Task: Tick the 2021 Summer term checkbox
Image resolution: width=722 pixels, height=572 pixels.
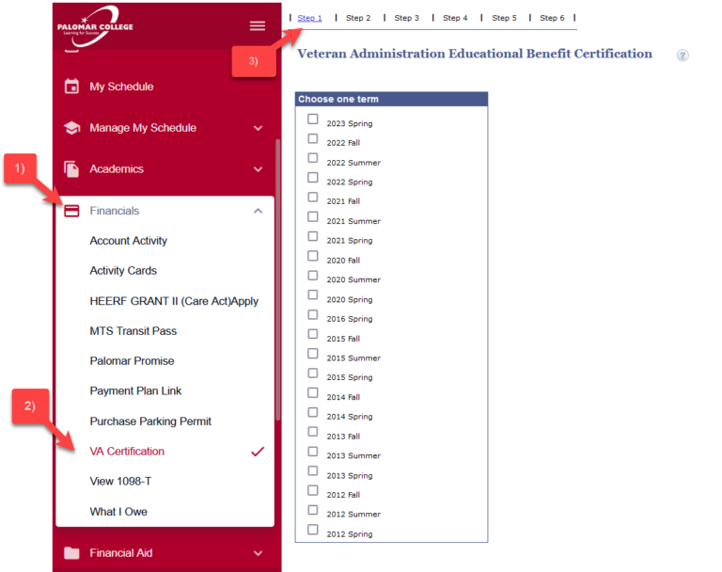Action: (313, 217)
